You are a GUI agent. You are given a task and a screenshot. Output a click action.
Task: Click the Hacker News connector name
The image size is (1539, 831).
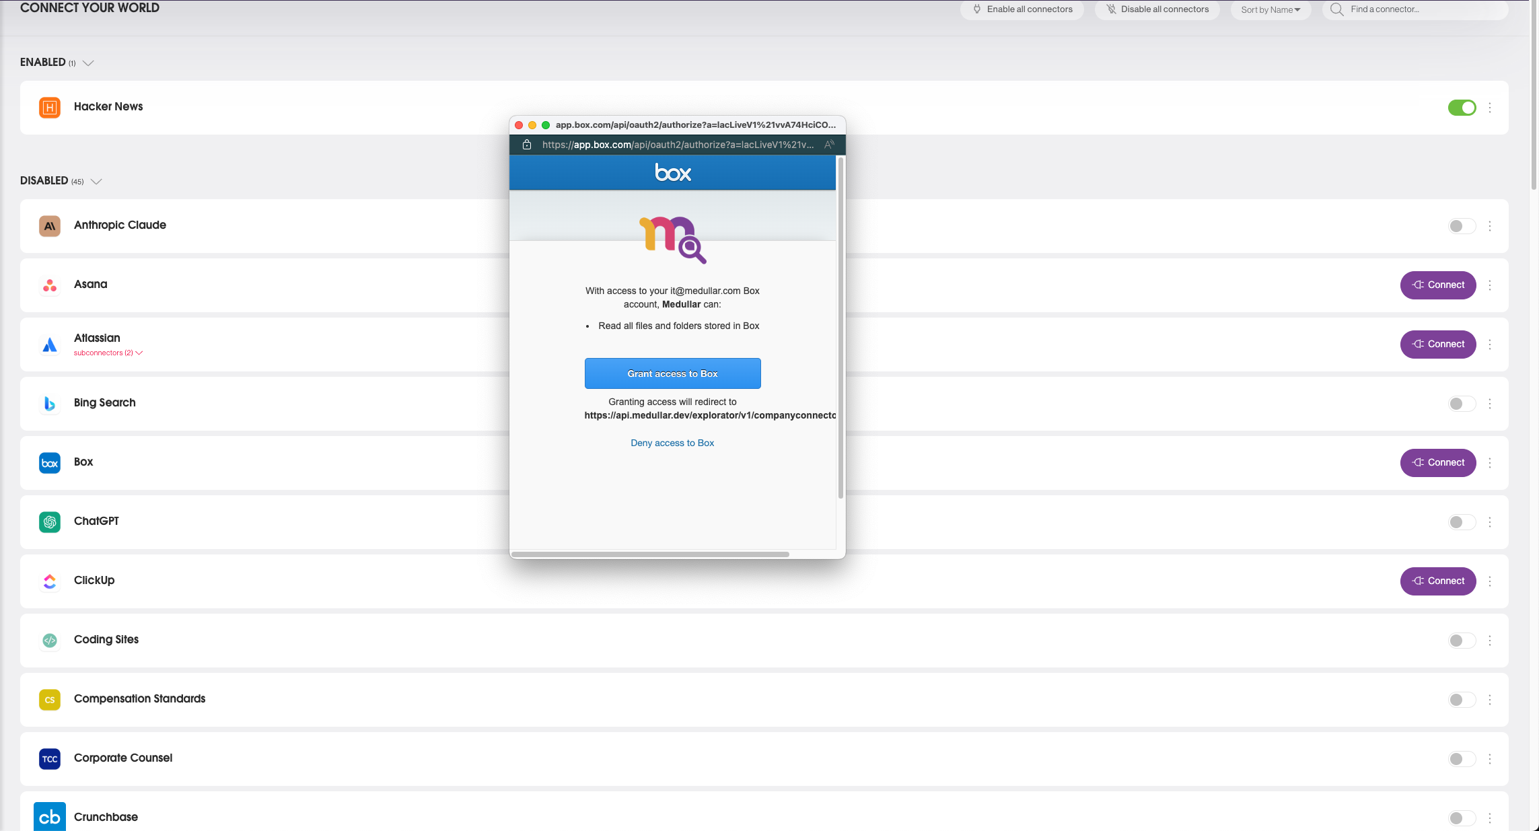pyautogui.click(x=108, y=106)
